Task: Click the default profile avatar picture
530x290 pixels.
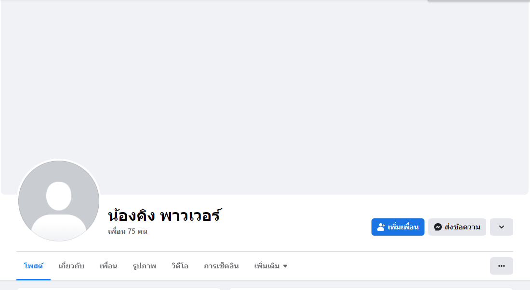Action: (59, 201)
